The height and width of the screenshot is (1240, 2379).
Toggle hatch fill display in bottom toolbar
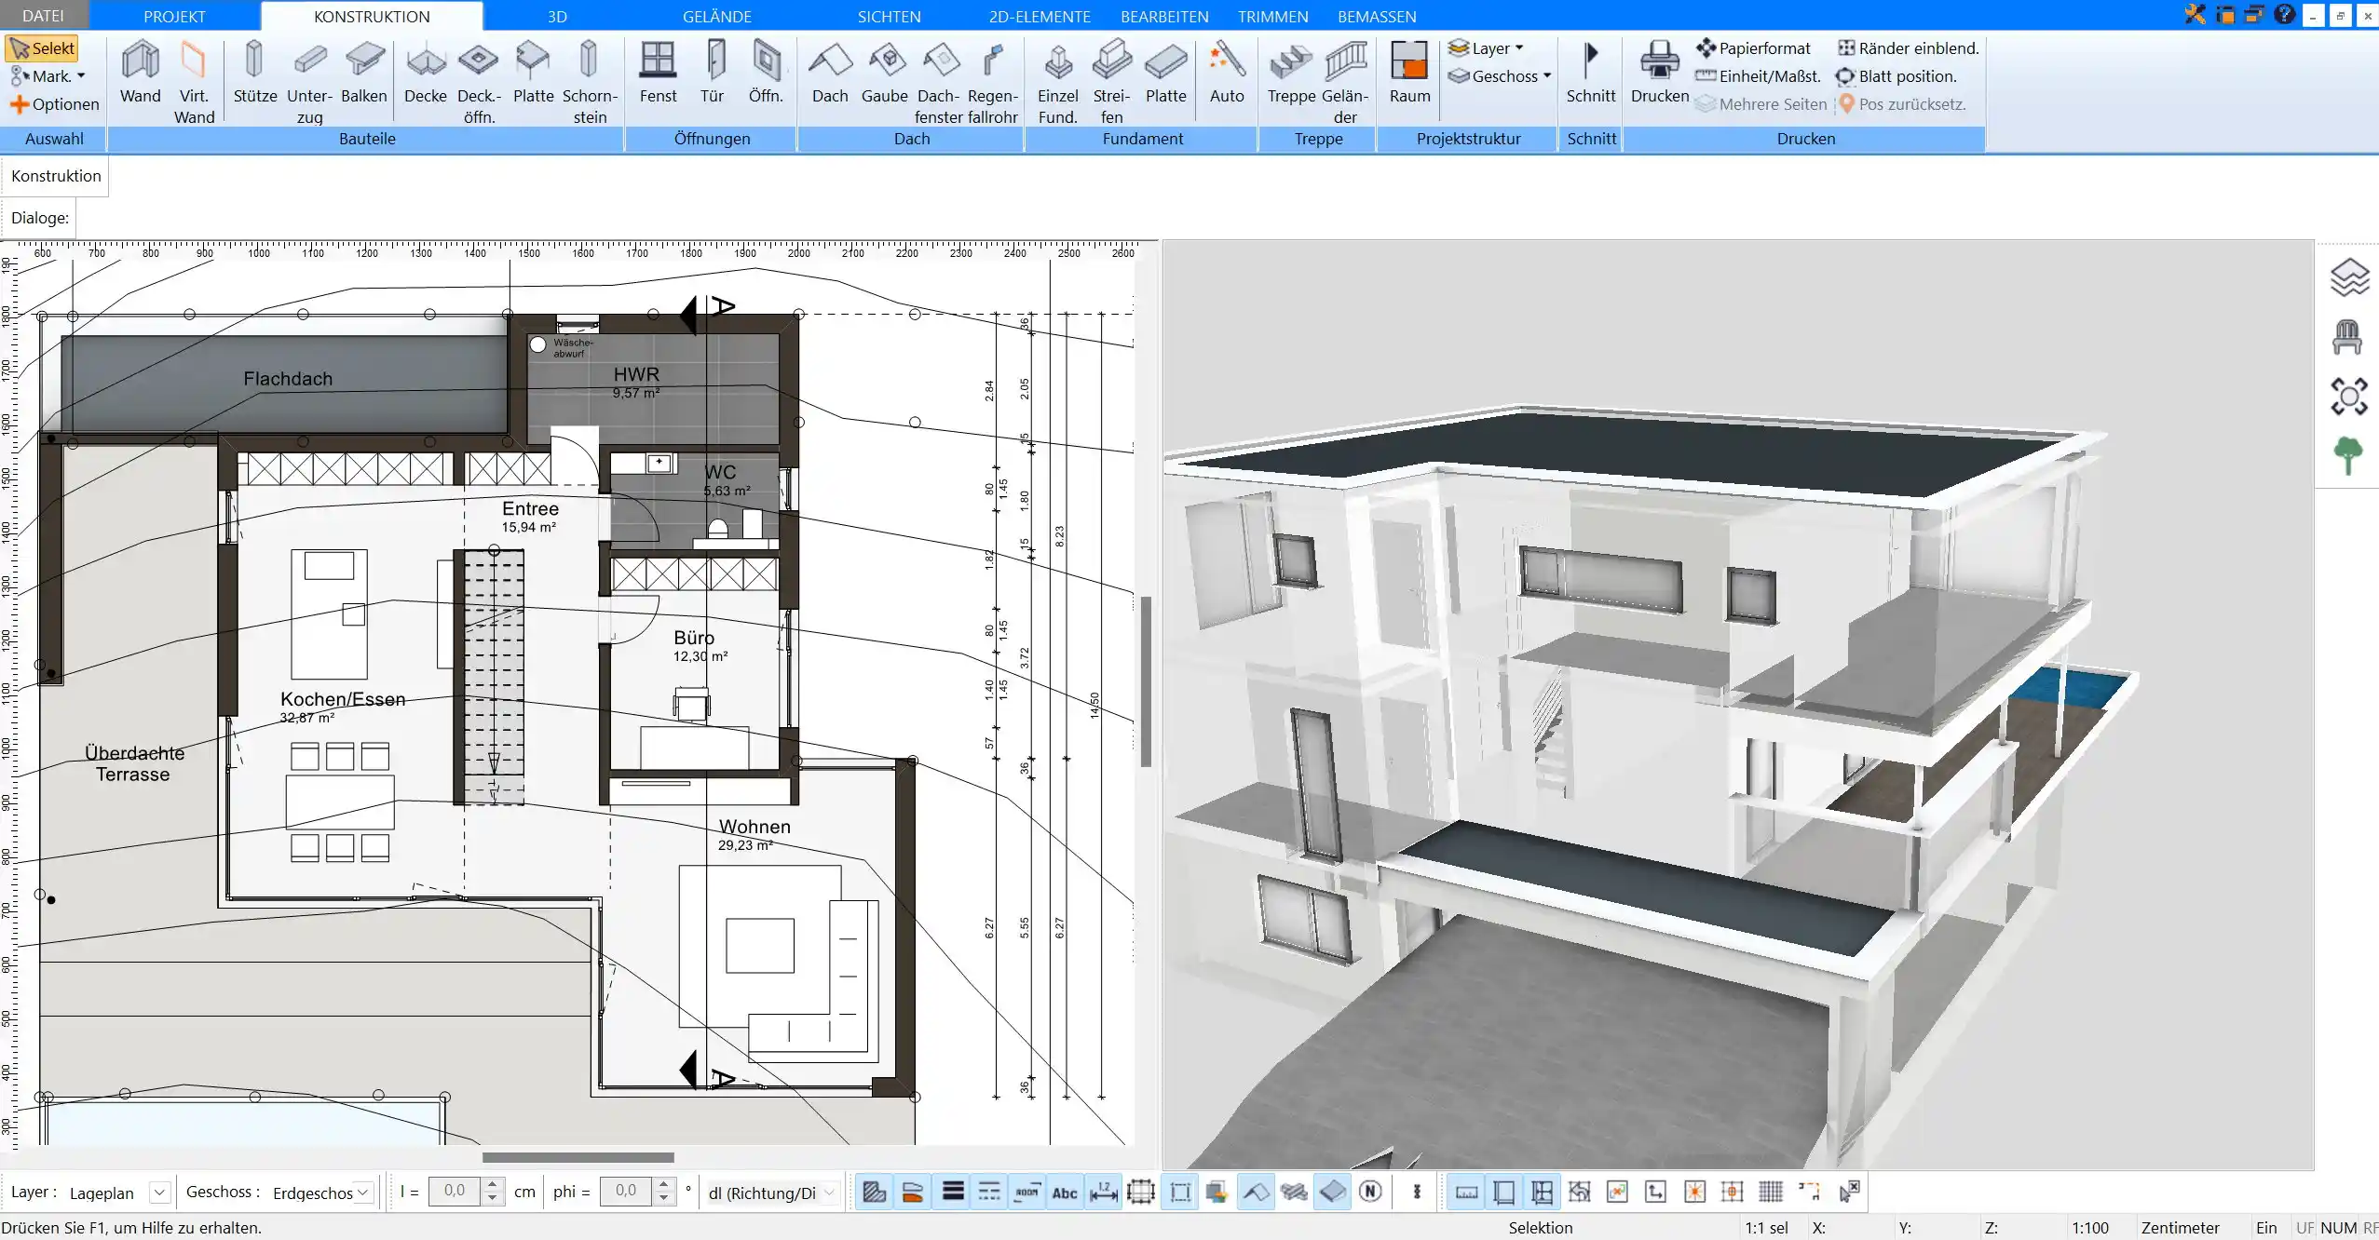[874, 1192]
